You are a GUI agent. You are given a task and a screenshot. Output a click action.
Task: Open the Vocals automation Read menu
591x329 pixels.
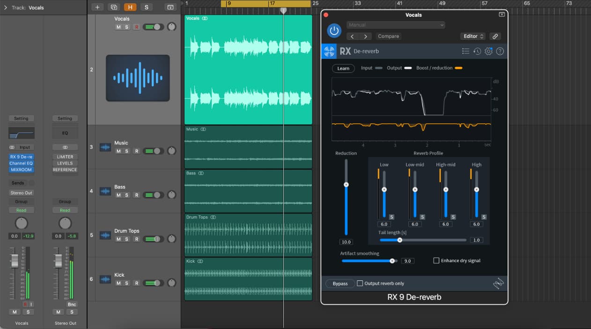click(21, 210)
